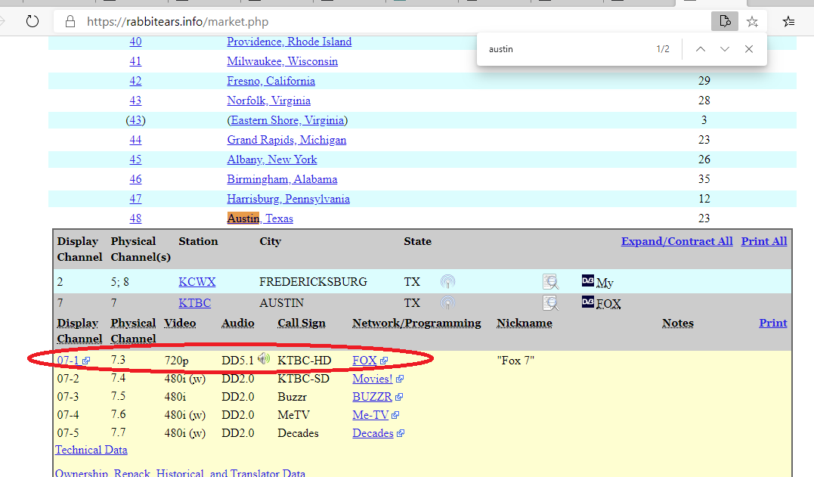Open the Milwaukee, Wisconsin link
The image size is (814, 477).
click(283, 61)
